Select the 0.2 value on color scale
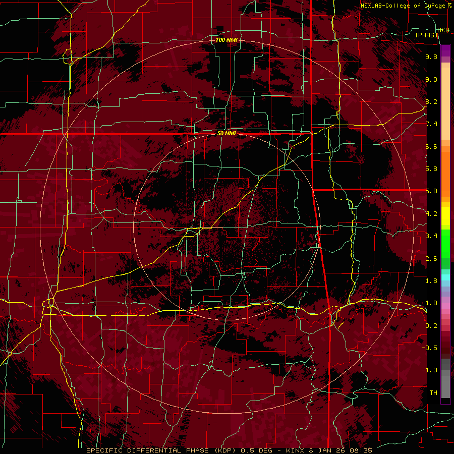This screenshot has width=454, height=454. [431, 326]
